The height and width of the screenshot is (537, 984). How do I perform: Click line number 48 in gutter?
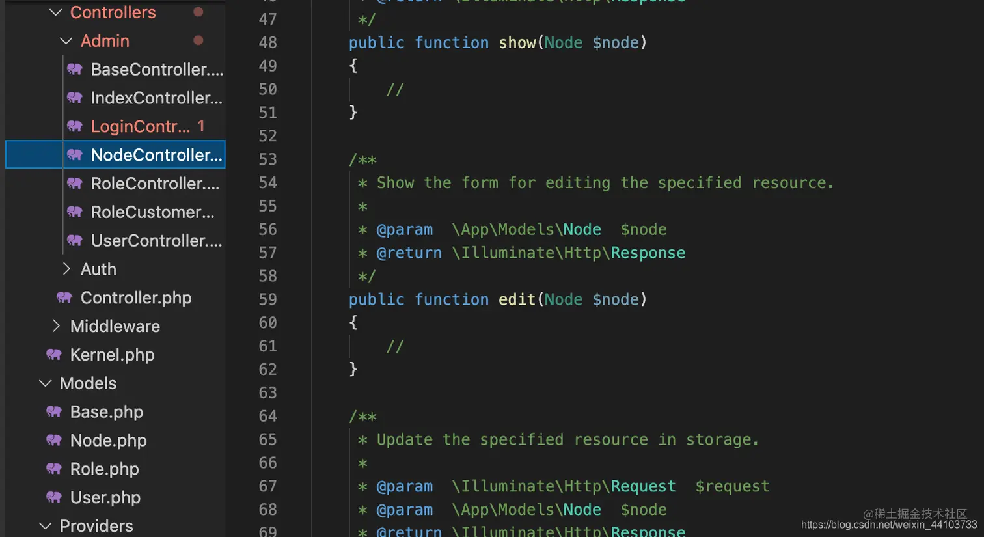click(267, 42)
